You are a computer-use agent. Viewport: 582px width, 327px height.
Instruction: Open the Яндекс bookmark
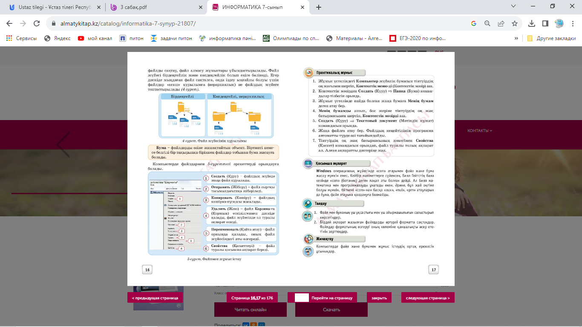pyautogui.click(x=58, y=38)
